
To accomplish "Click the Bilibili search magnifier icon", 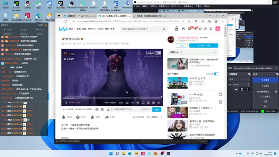I will [164, 29].
